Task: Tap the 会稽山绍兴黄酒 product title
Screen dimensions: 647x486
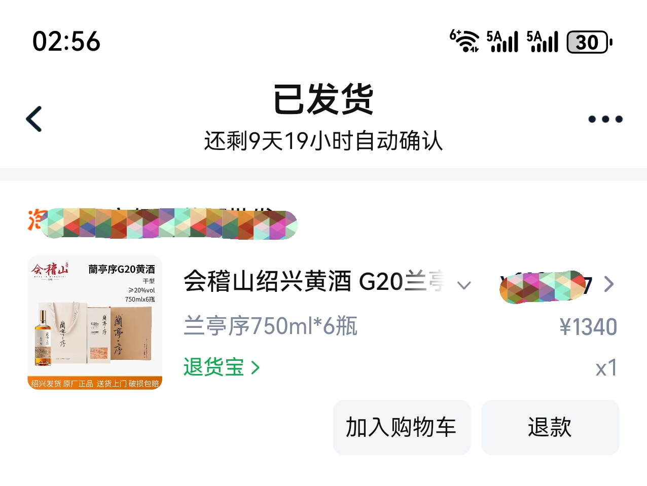Action: 314,281
